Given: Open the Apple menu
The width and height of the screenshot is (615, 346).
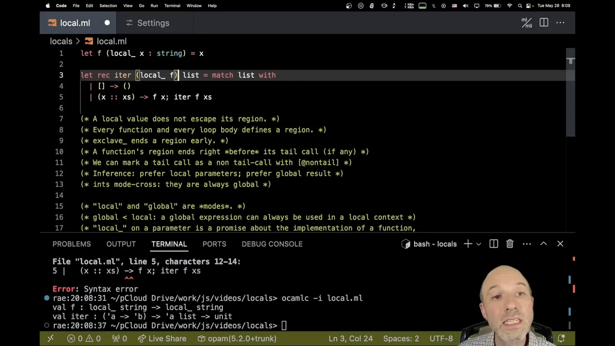Looking at the screenshot, I should coord(48,6).
